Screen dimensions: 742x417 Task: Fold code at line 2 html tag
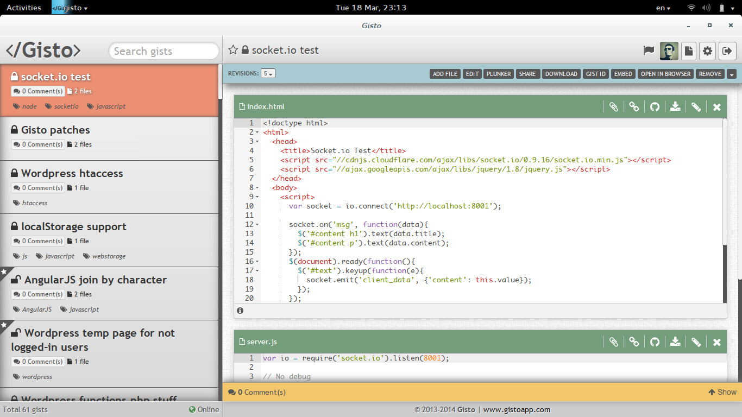click(257, 132)
